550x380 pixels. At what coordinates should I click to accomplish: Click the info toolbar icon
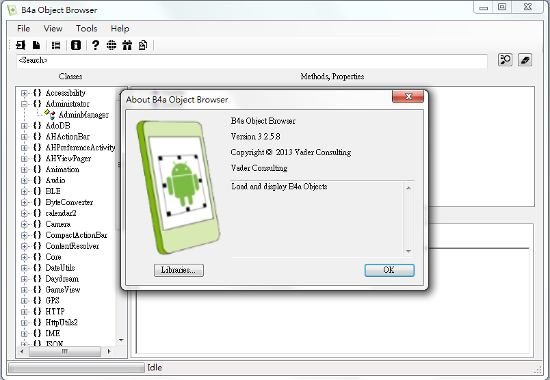point(76,45)
